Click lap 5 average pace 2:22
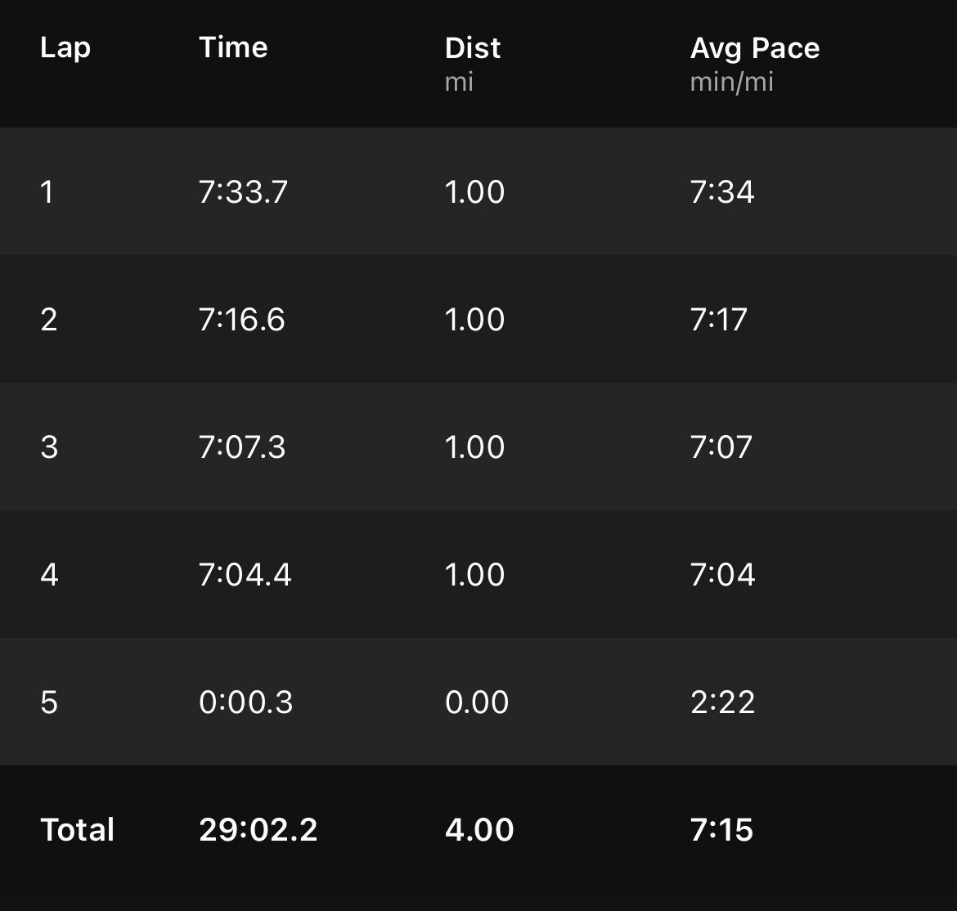Image resolution: width=957 pixels, height=911 pixels. coord(723,702)
